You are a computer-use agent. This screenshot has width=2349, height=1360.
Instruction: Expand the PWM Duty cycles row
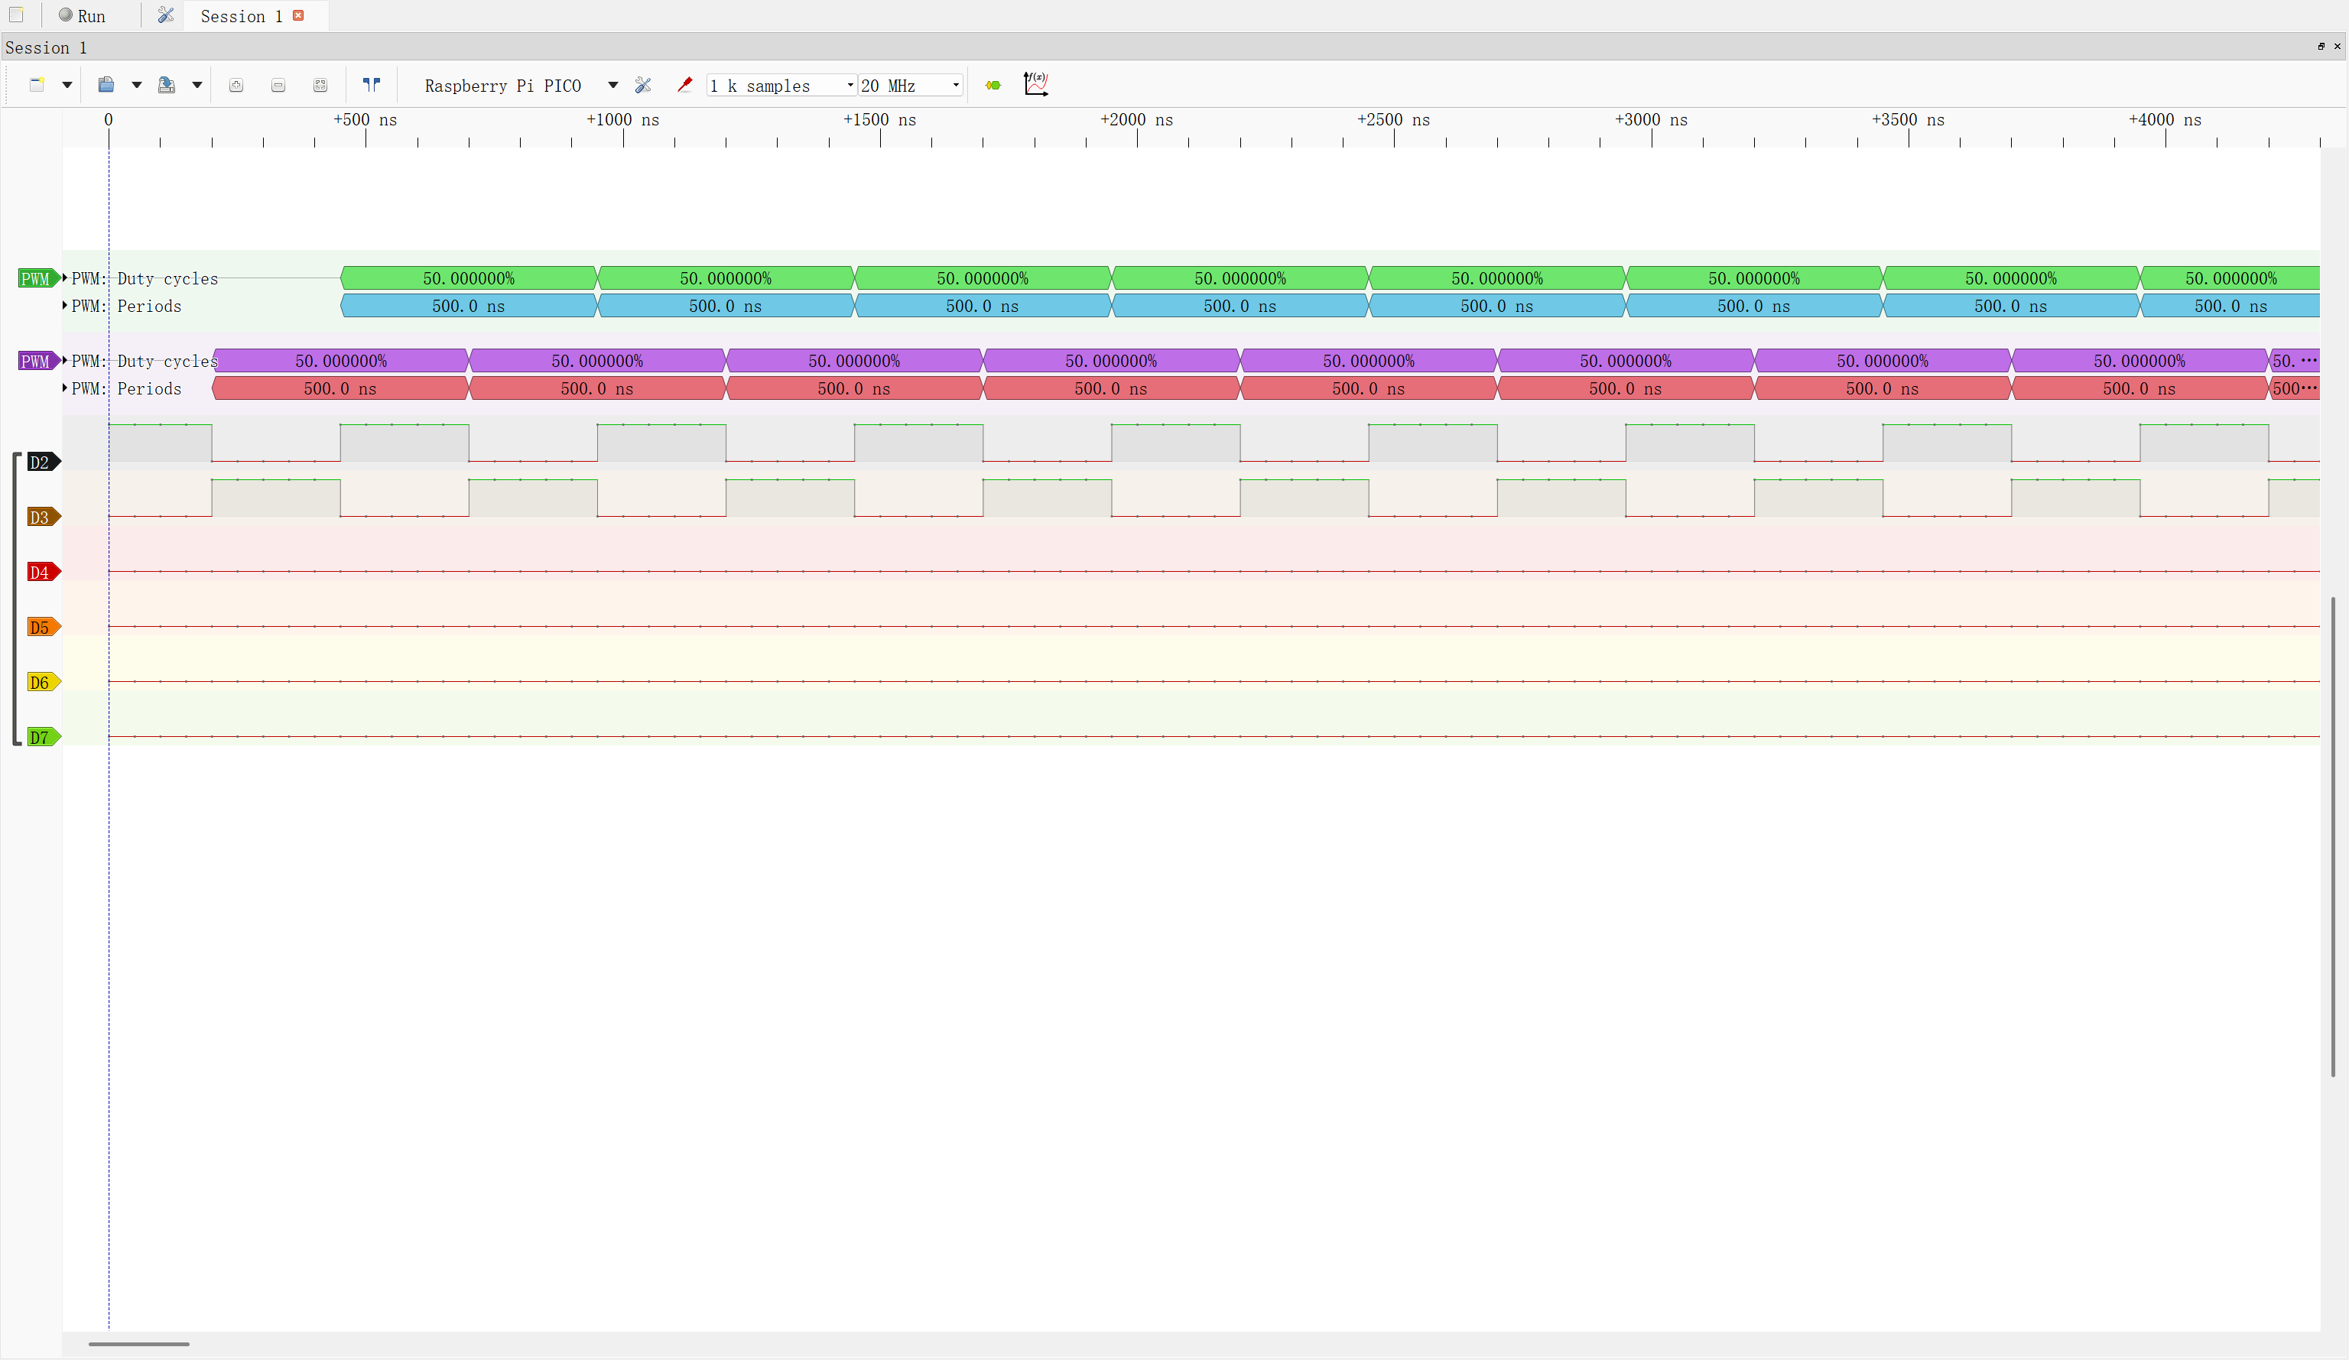[x=63, y=277]
